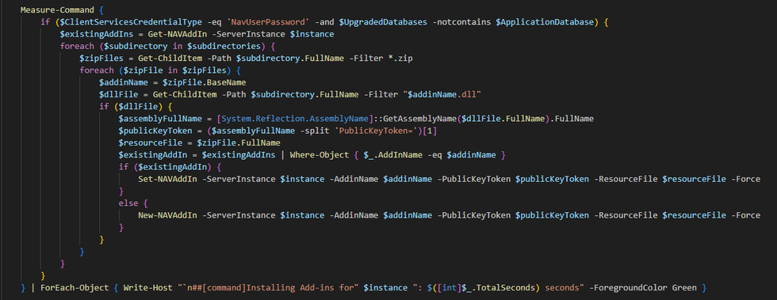777x300 pixels.
Task: Click the New-NAVAddIn cmdlet
Action: (168, 215)
